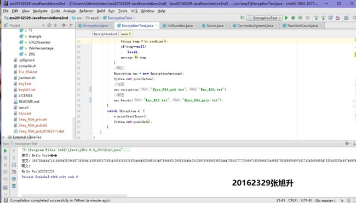
Task: Open the Build menu
Action: (101, 11)
